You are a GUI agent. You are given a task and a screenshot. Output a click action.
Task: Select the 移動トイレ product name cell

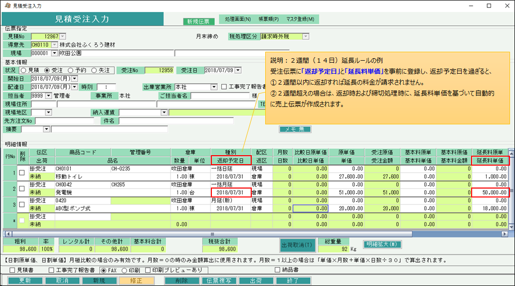tap(113, 177)
